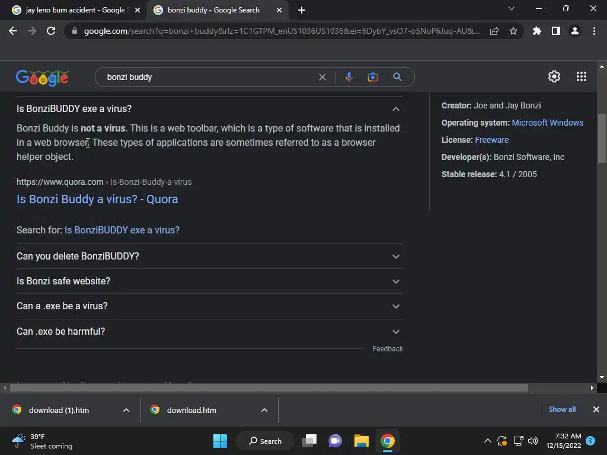
Task: Click the Feedback link
Action: (388, 349)
